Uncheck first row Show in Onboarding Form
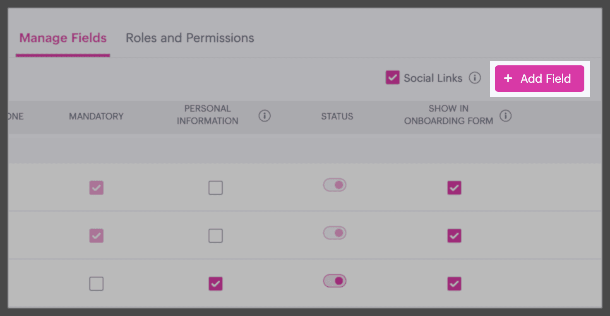The height and width of the screenshot is (316, 610). click(454, 188)
